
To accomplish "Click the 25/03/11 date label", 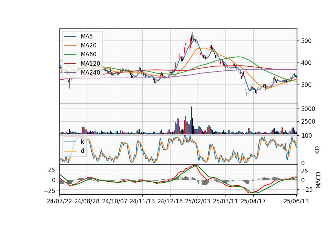I will coord(225,201).
